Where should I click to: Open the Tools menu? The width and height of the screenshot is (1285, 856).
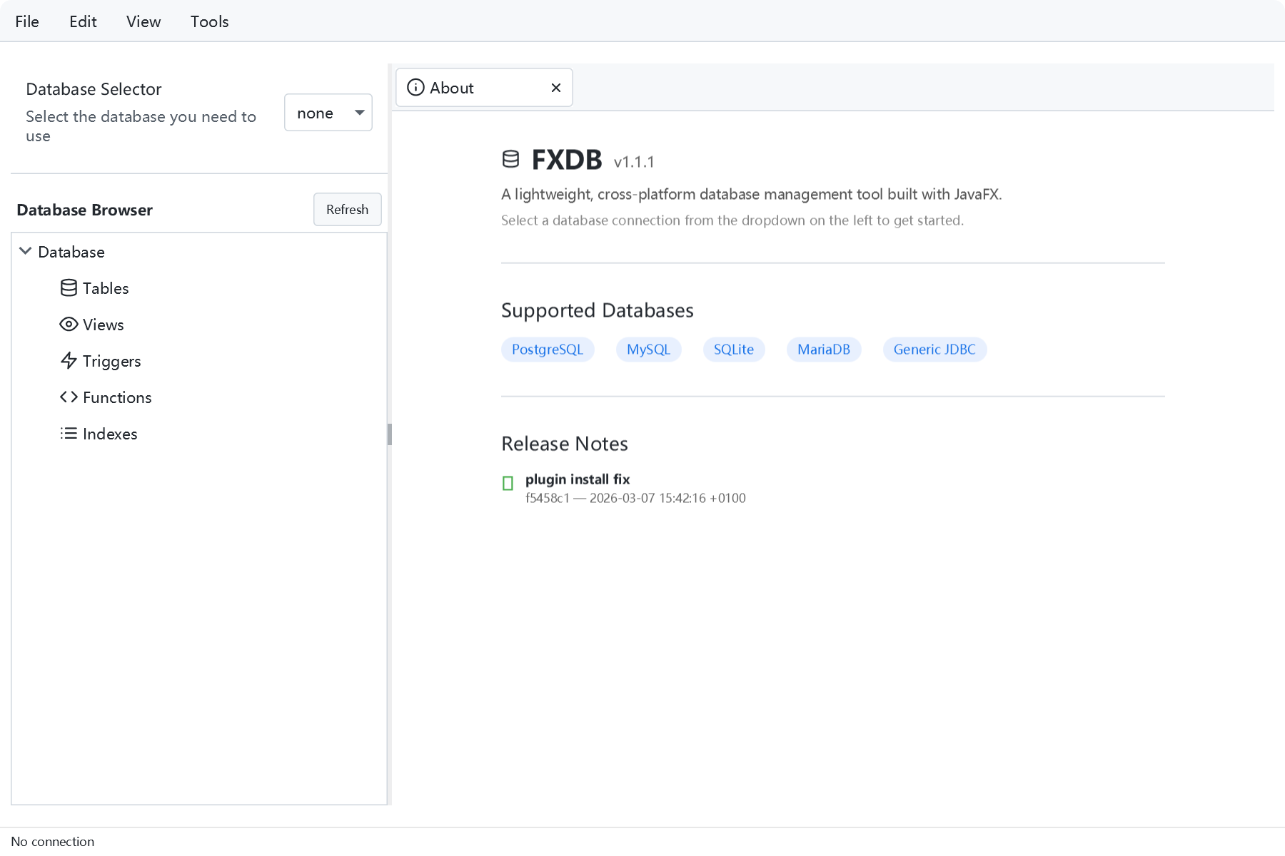click(x=209, y=21)
